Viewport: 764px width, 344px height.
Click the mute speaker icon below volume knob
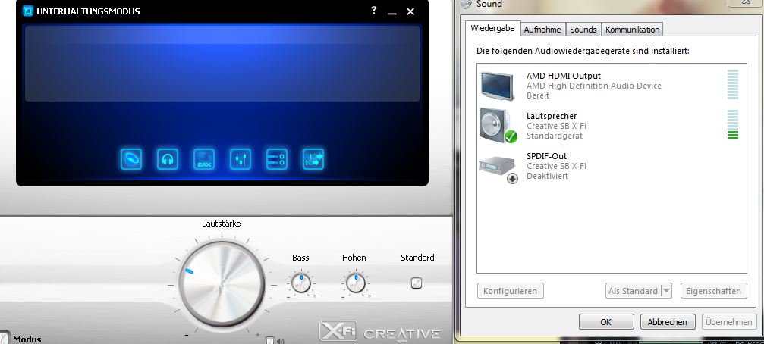[281, 341]
